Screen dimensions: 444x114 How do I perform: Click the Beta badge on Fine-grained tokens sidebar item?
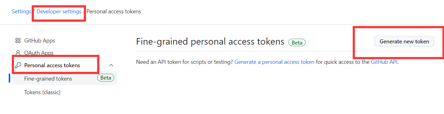tap(106, 78)
